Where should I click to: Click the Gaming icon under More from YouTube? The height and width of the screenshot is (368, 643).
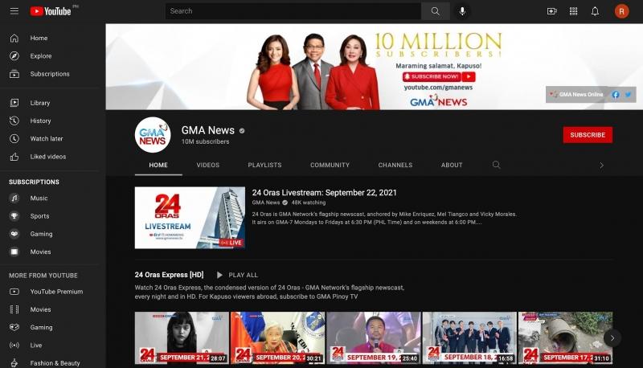(x=14, y=327)
